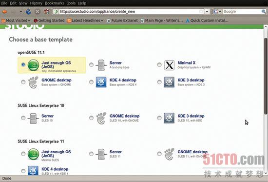Viewport: 268px width, 182px height.
Task: Click the page's vertical scrollbar thumb
Action: tap(266, 76)
